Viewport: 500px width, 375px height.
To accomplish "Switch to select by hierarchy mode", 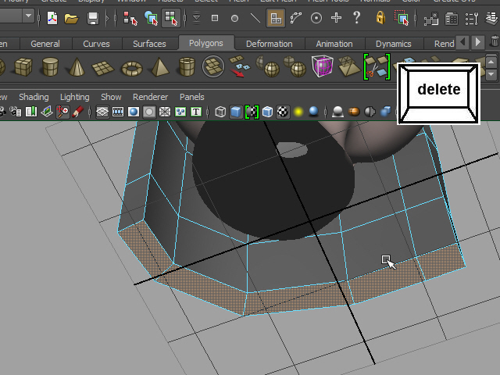I will pos(130,18).
